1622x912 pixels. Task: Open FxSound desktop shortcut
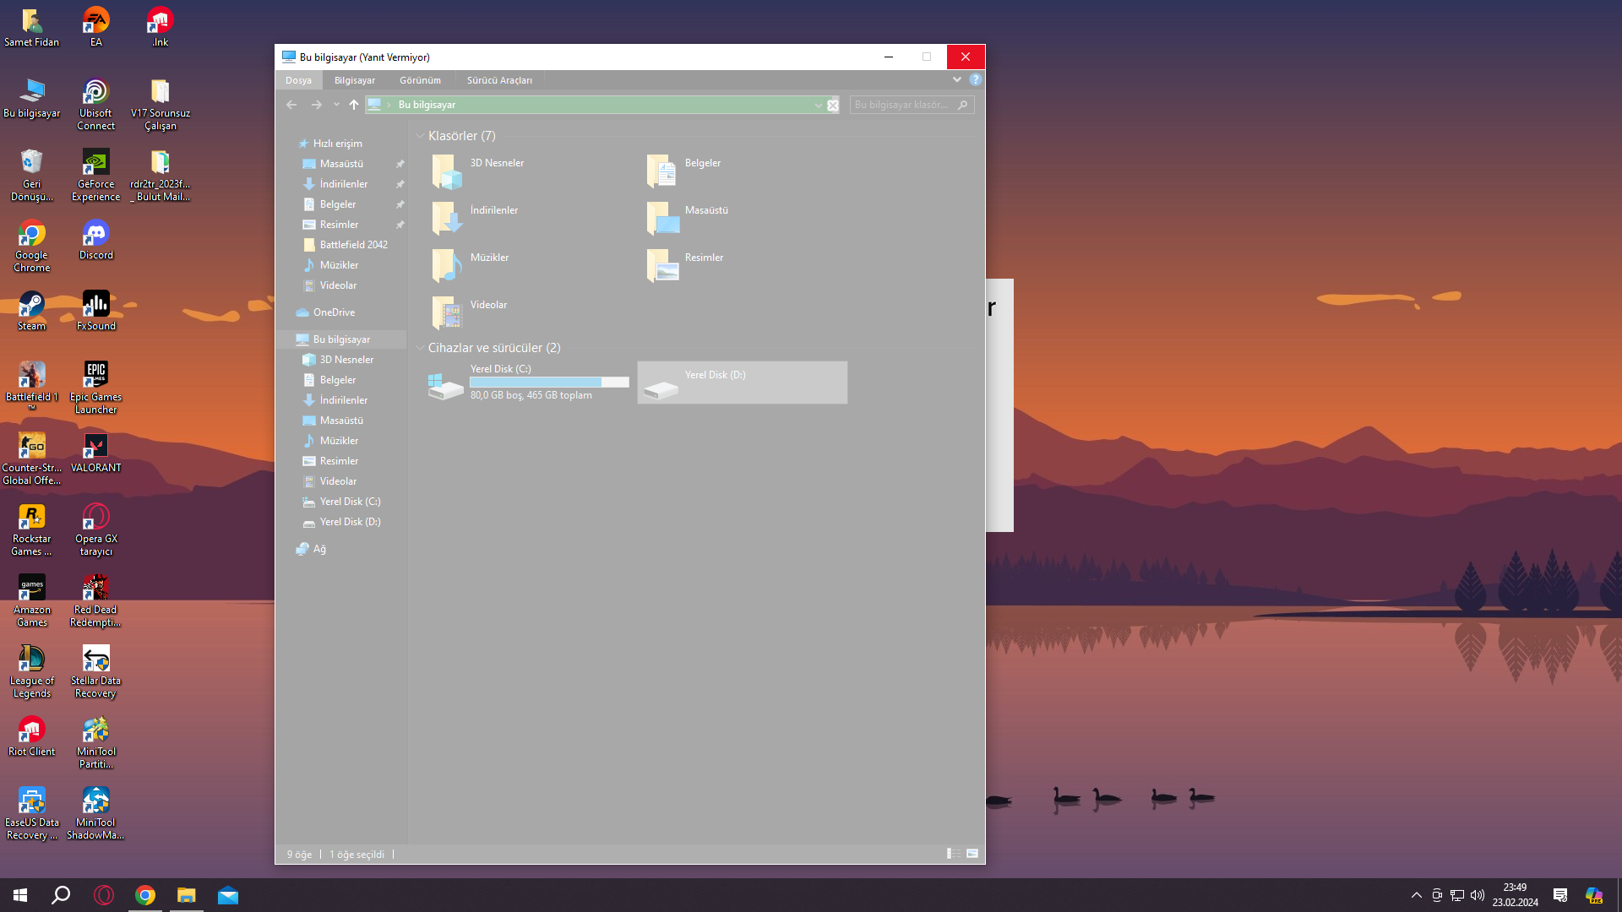96,311
